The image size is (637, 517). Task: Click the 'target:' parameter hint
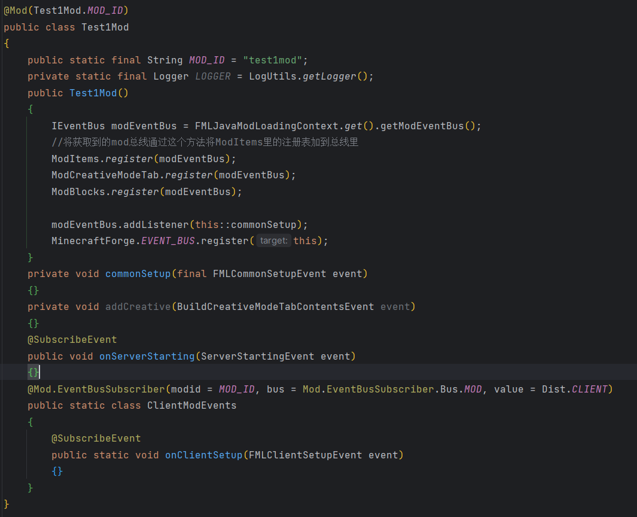point(273,241)
